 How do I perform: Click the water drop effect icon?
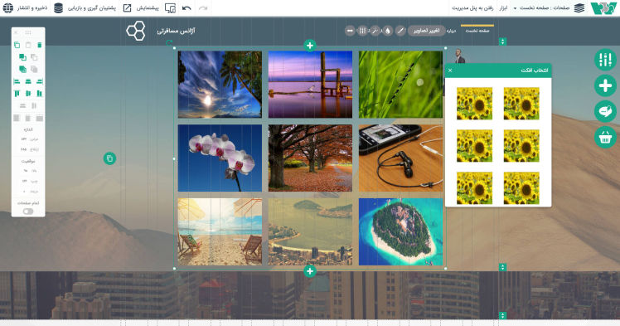tap(388, 31)
